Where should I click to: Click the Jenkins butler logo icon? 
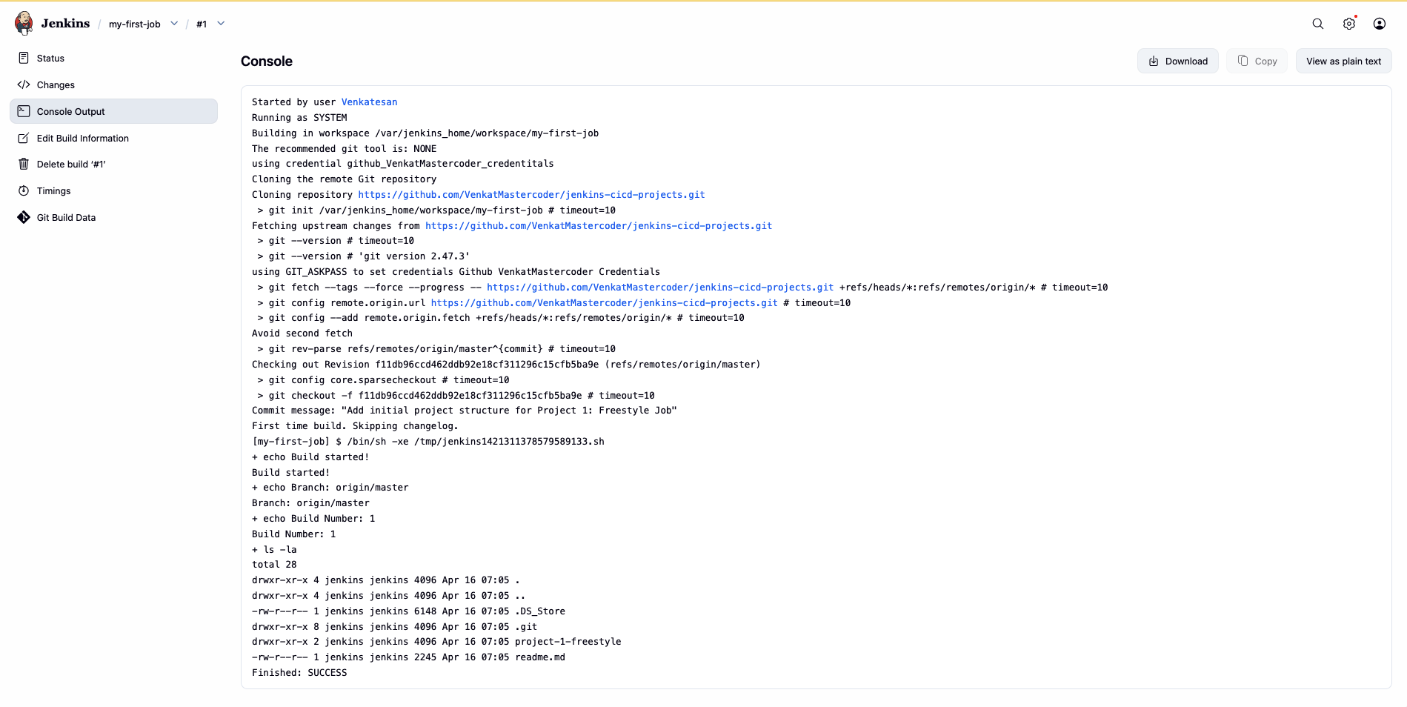click(x=24, y=23)
